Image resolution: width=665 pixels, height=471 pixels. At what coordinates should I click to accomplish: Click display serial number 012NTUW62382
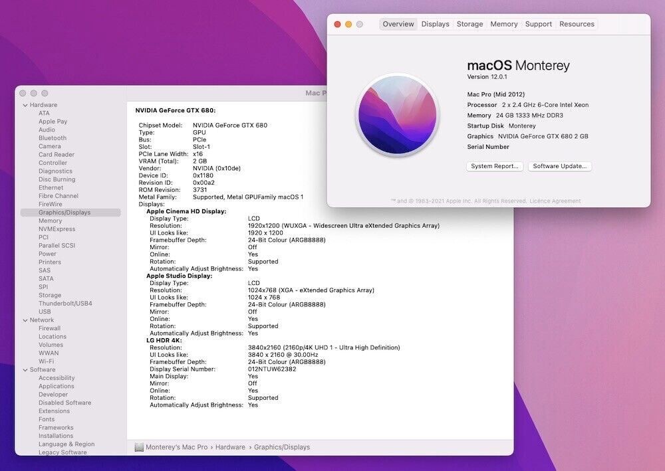pos(272,369)
